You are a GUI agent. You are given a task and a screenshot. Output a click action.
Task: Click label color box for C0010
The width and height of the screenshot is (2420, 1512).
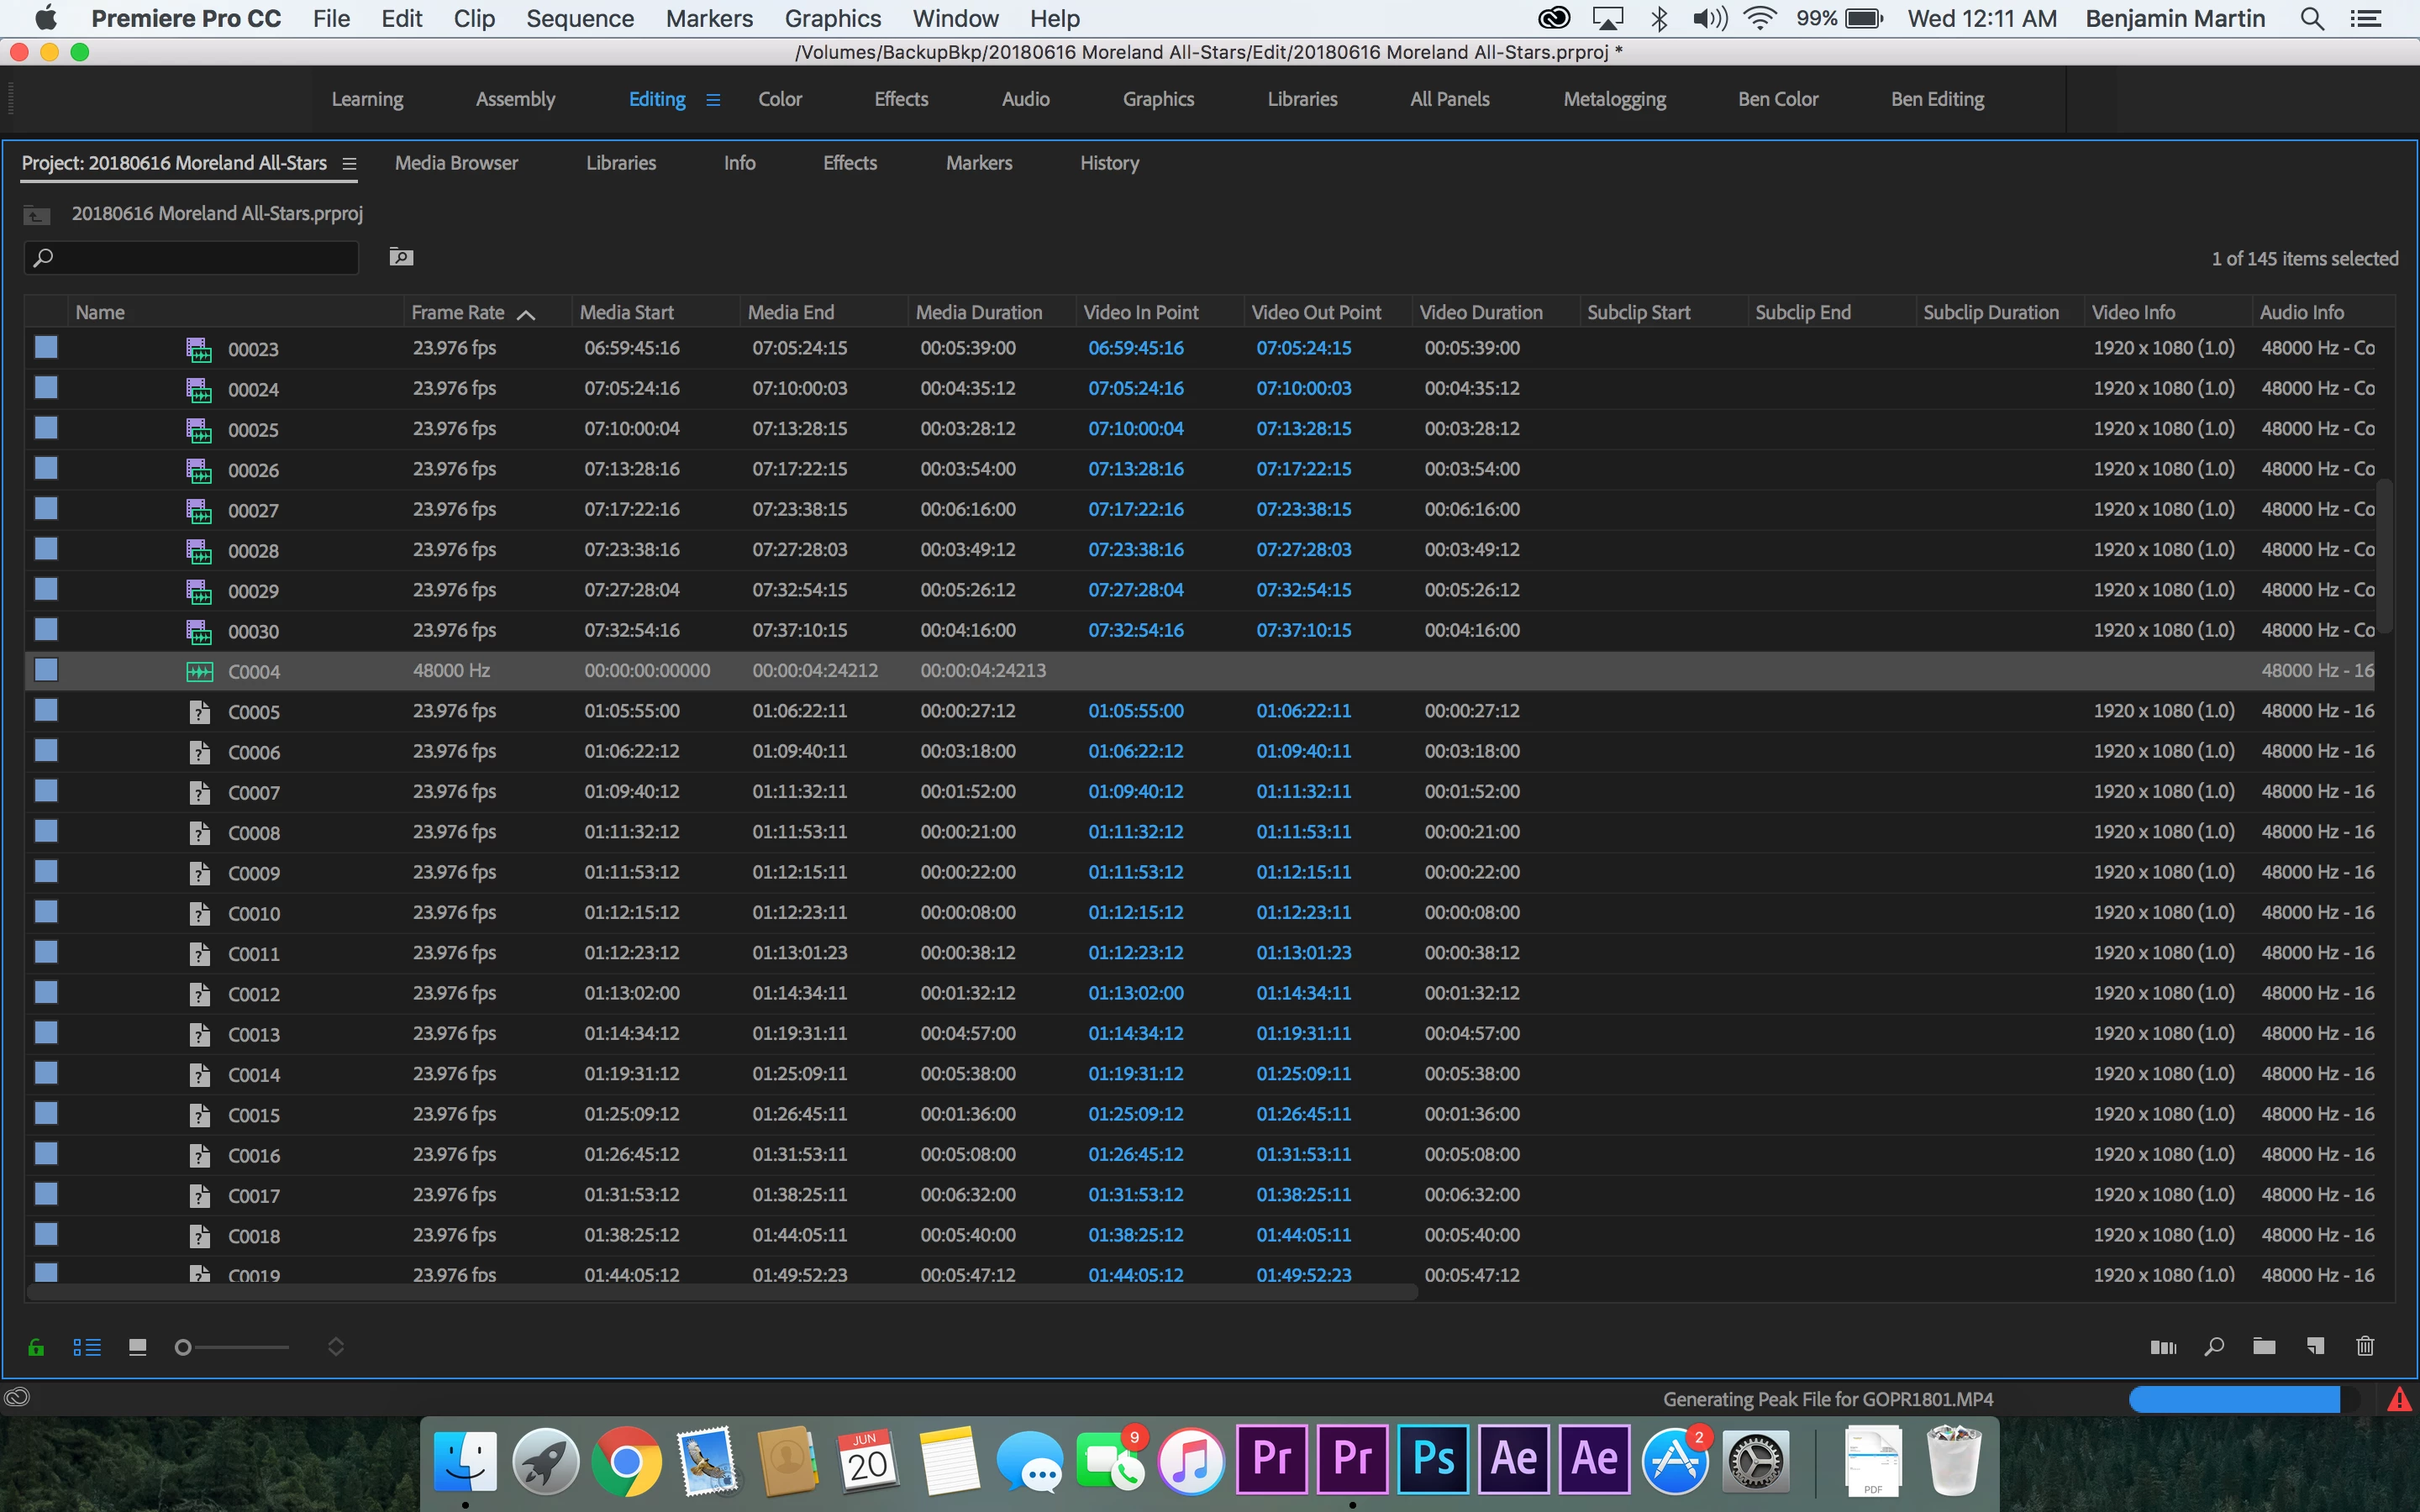coord(46,912)
